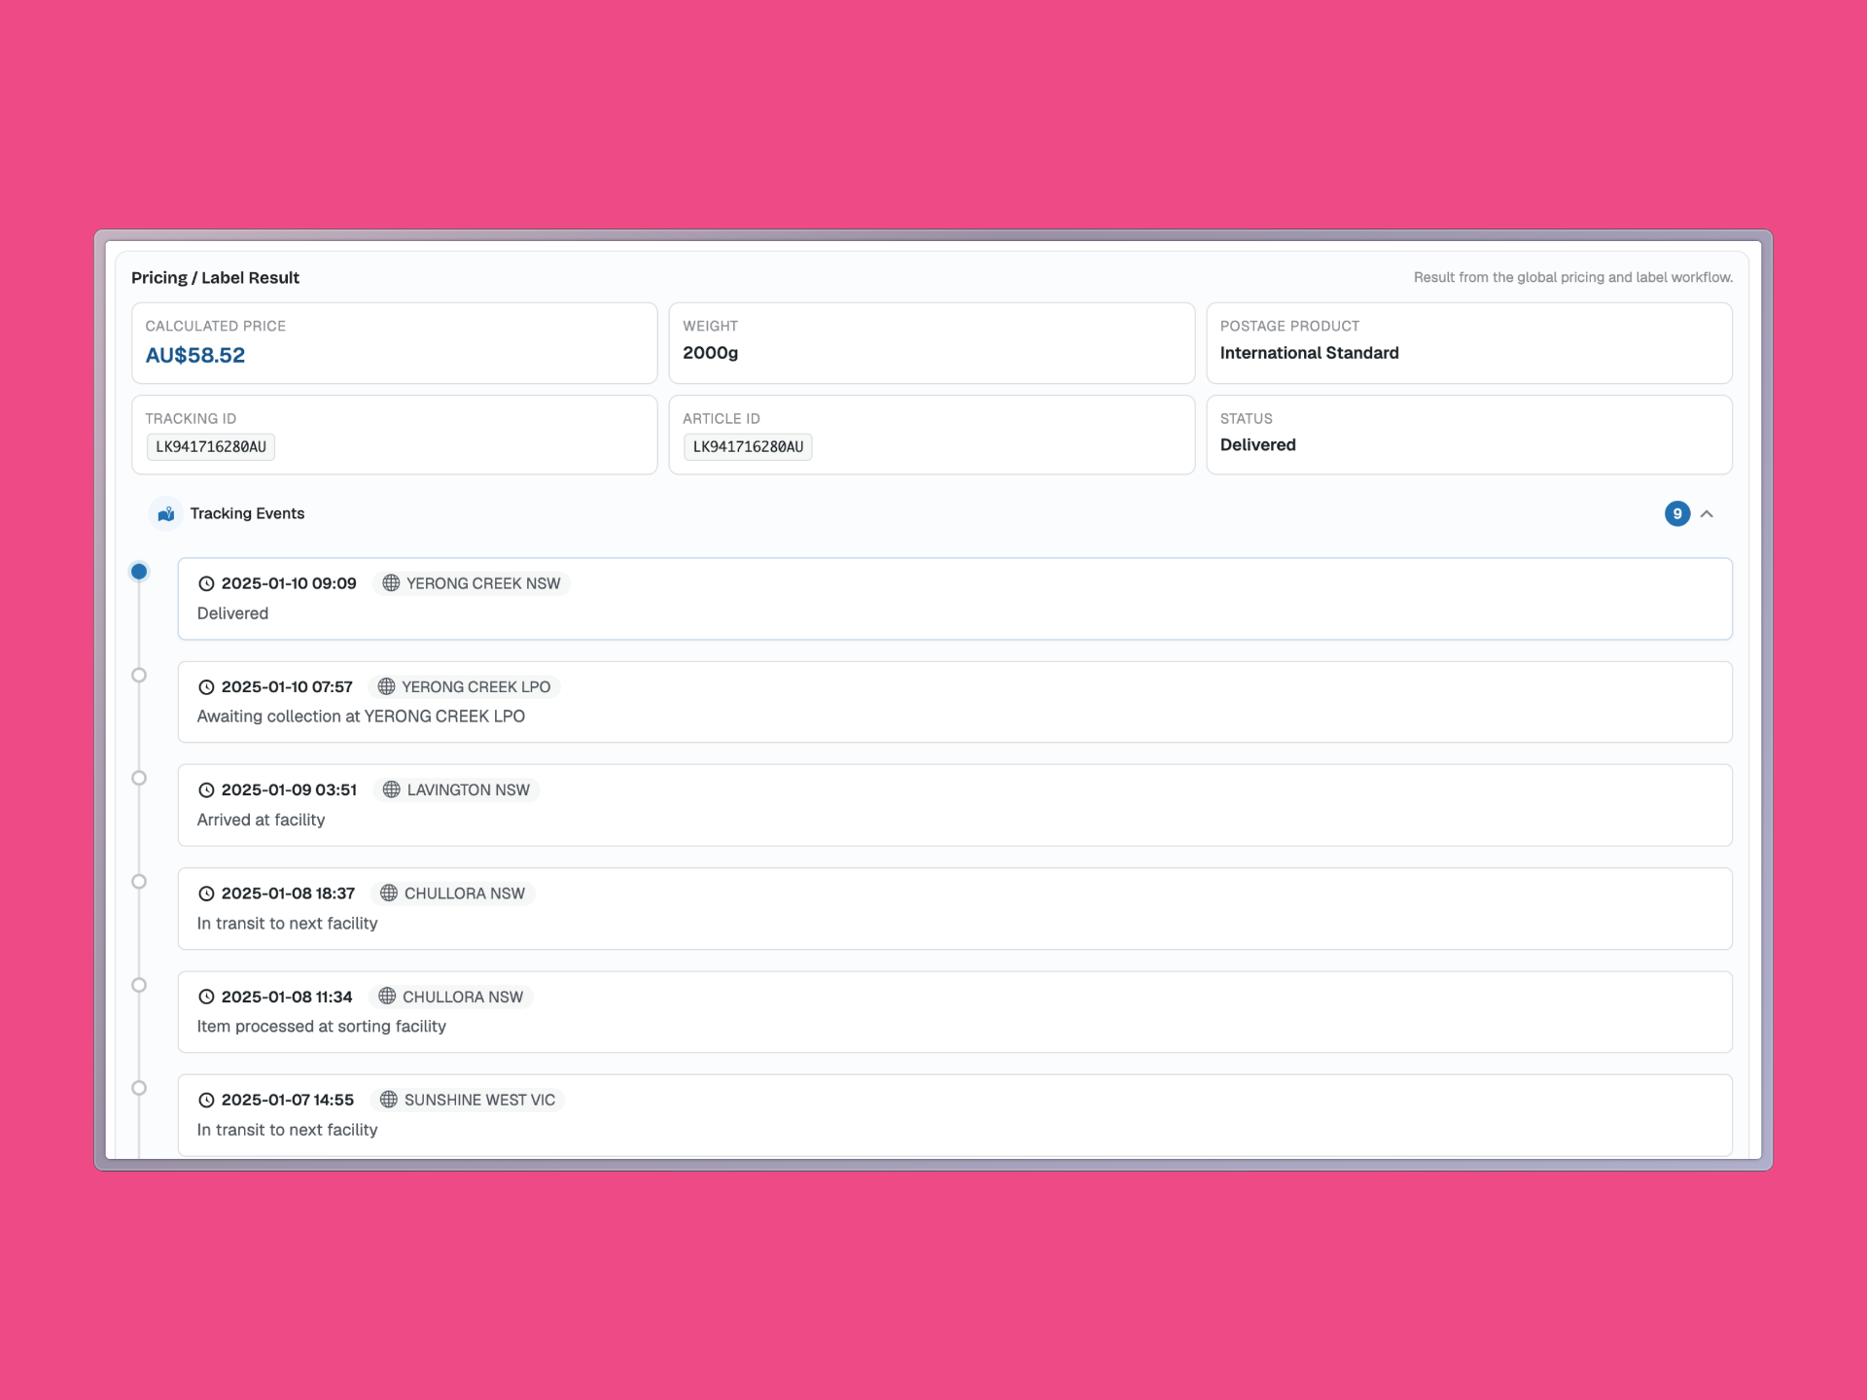Screen dimensions: 1867x1400
Task: Click the blue 9 events count badge
Action: tap(1677, 513)
